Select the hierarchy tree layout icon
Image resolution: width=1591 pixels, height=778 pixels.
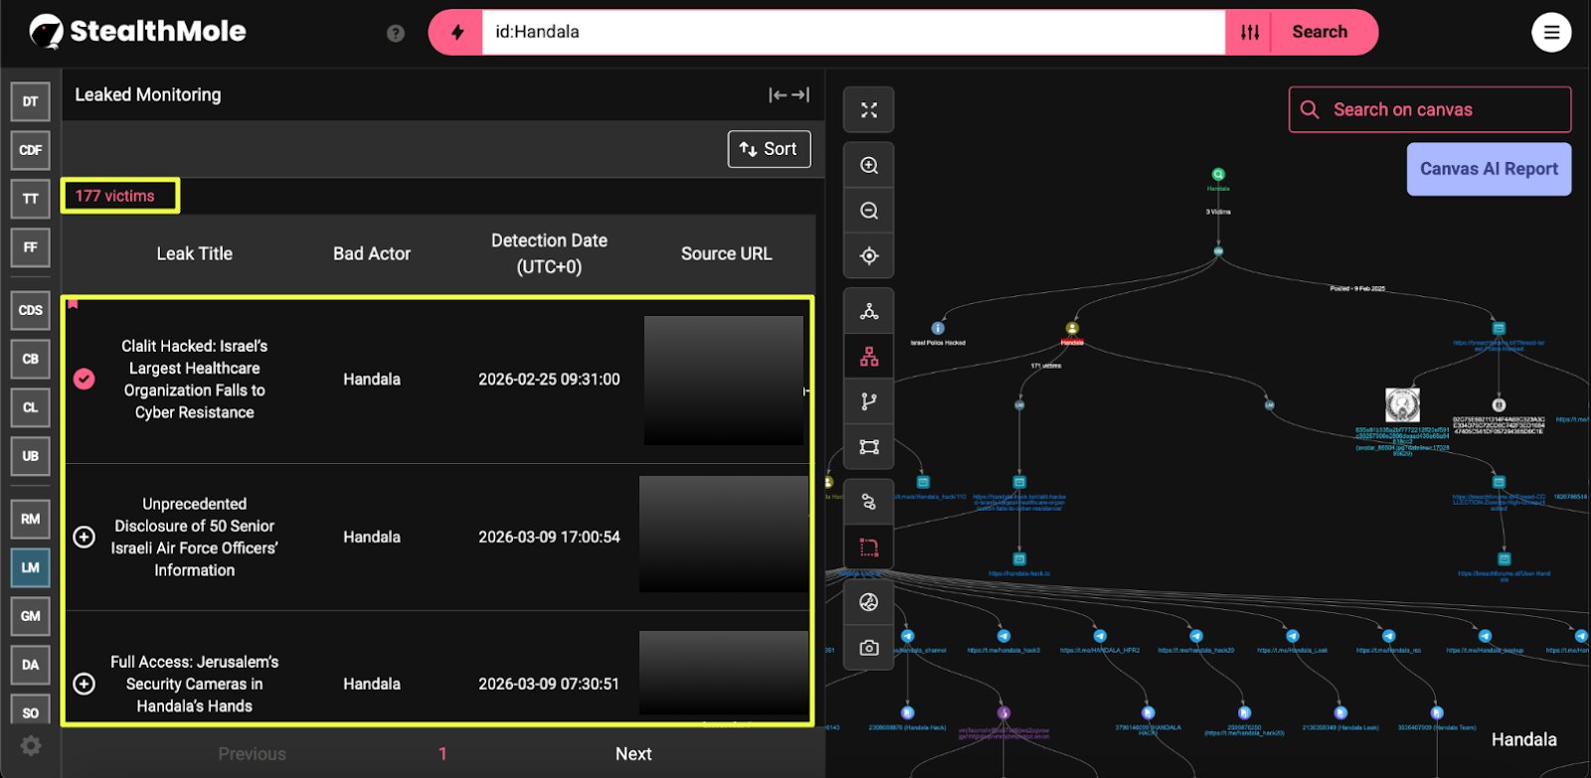click(x=868, y=357)
